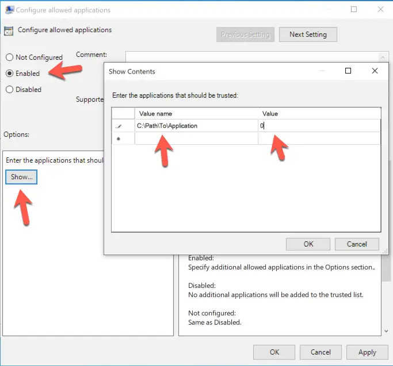Minimize the Show Contents dialog
Viewport: 393px width, 366px height.
(320, 71)
